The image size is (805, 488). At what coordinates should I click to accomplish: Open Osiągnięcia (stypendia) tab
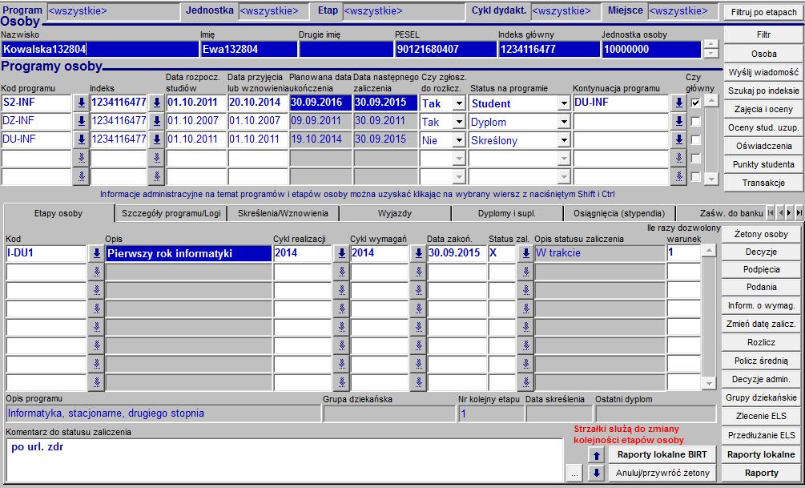click(619, 213)
